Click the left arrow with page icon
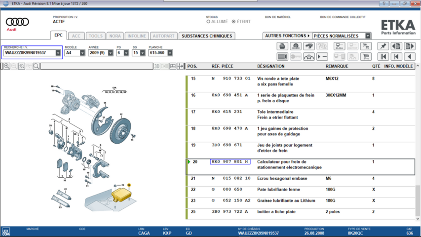The width and height of the screenshot is (421, 237). (x=396, y=46)
